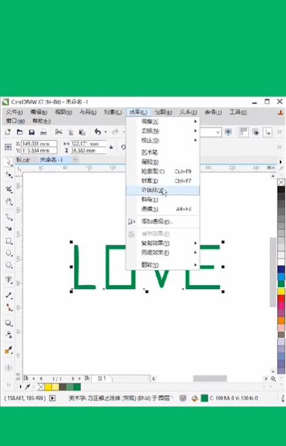Choose 艺术笔 (Artistic Media) menu entry
The height and width of the screenshot is (446, 286).
(163, 153)
